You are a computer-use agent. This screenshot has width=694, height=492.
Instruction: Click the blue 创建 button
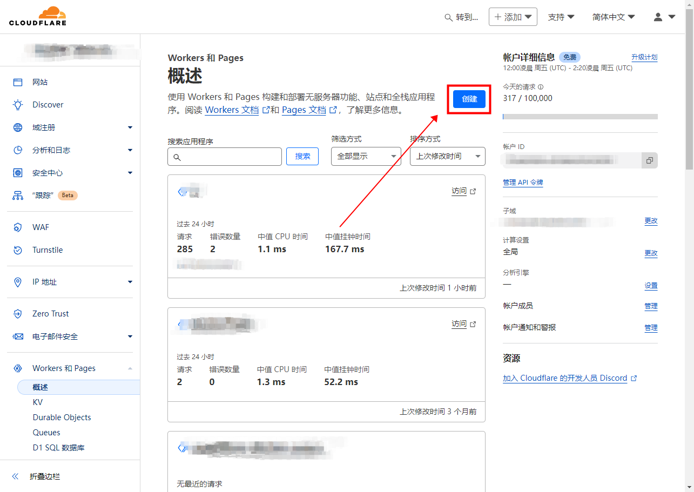pos(469,99)
